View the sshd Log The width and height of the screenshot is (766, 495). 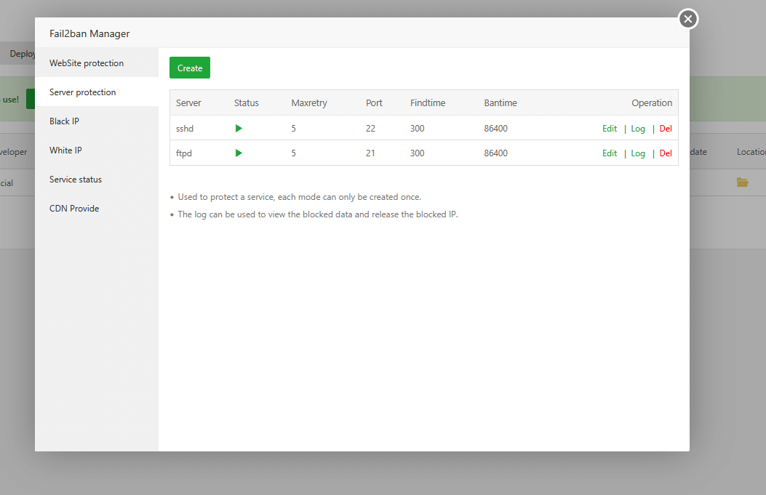click(x=637, y=129)
